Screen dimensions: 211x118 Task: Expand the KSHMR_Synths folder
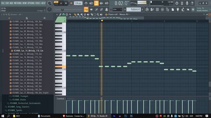15,110
